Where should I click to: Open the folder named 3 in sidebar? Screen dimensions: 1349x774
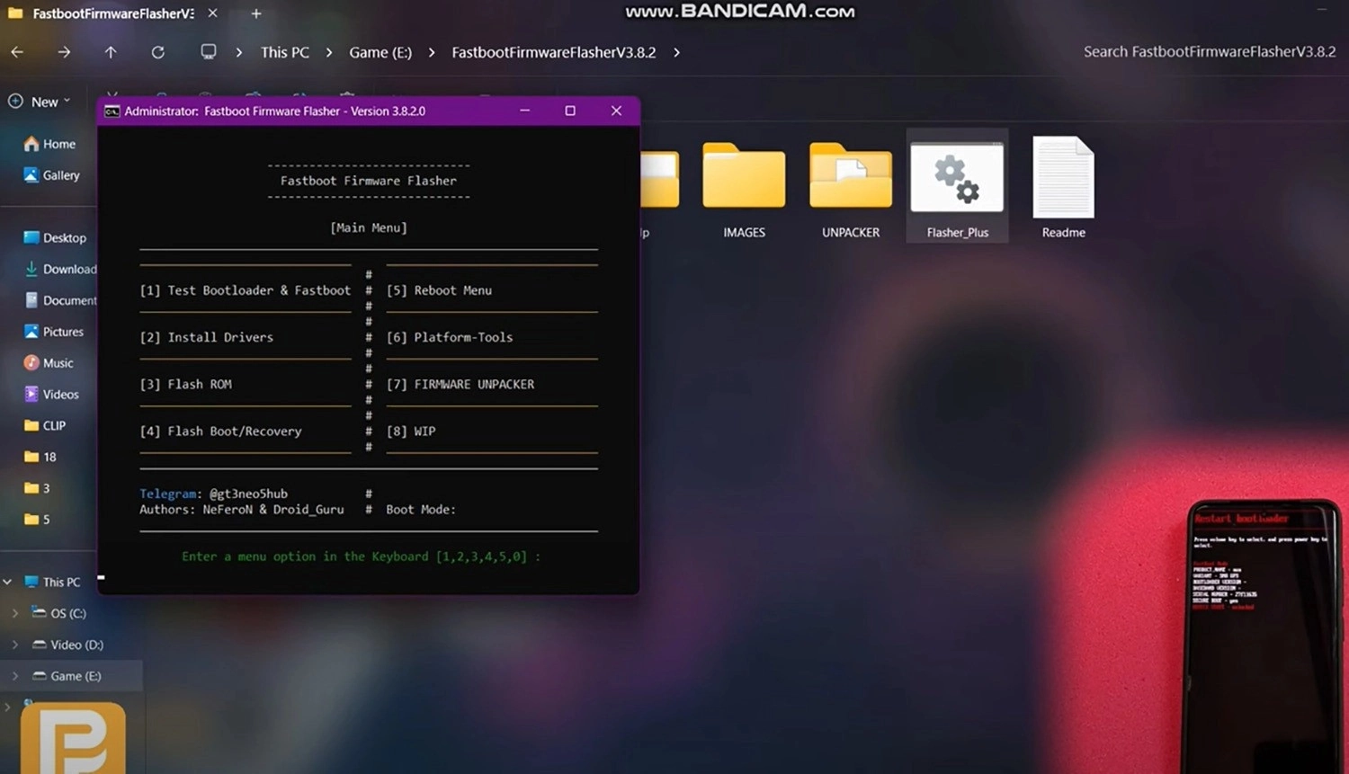(37, 488)
